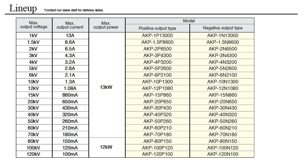Screen dimensions: 308x164
Task: Click the 1.08A current cell
Action: [x=70, y=88]
